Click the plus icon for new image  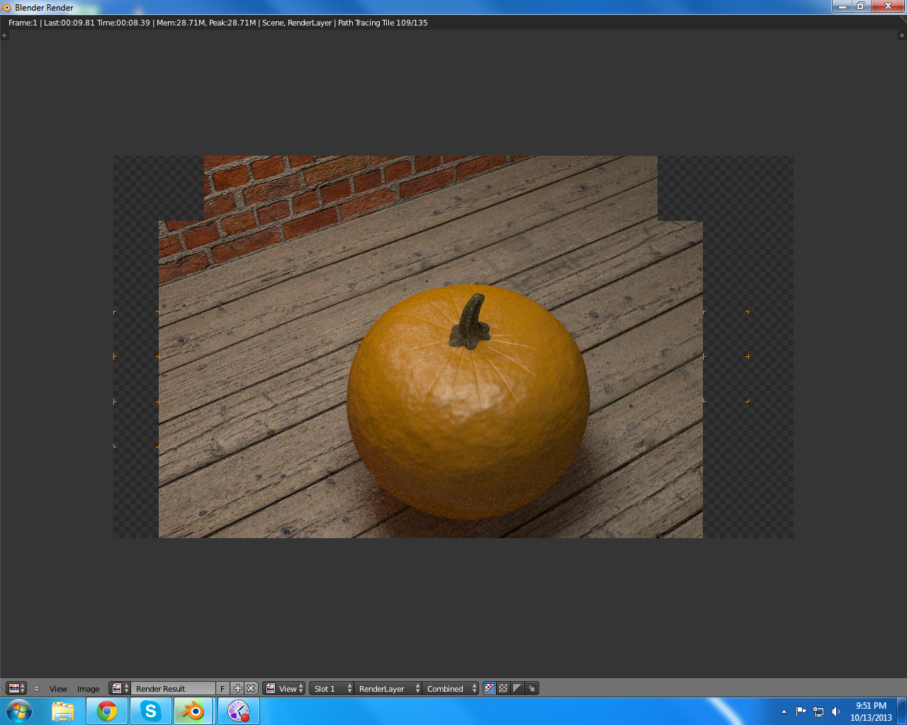(x=237, y=688)
